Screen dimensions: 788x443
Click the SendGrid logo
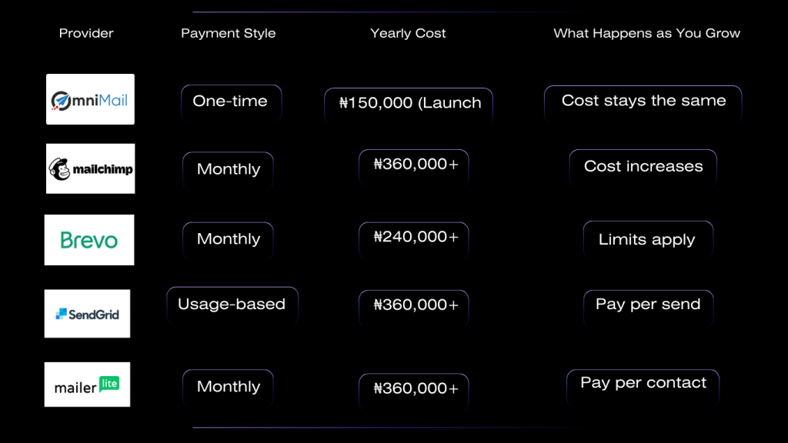pyautogui.click(x=87, y=314)
